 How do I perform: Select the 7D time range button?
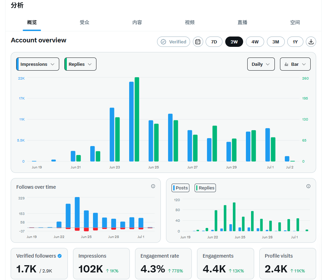214,42
